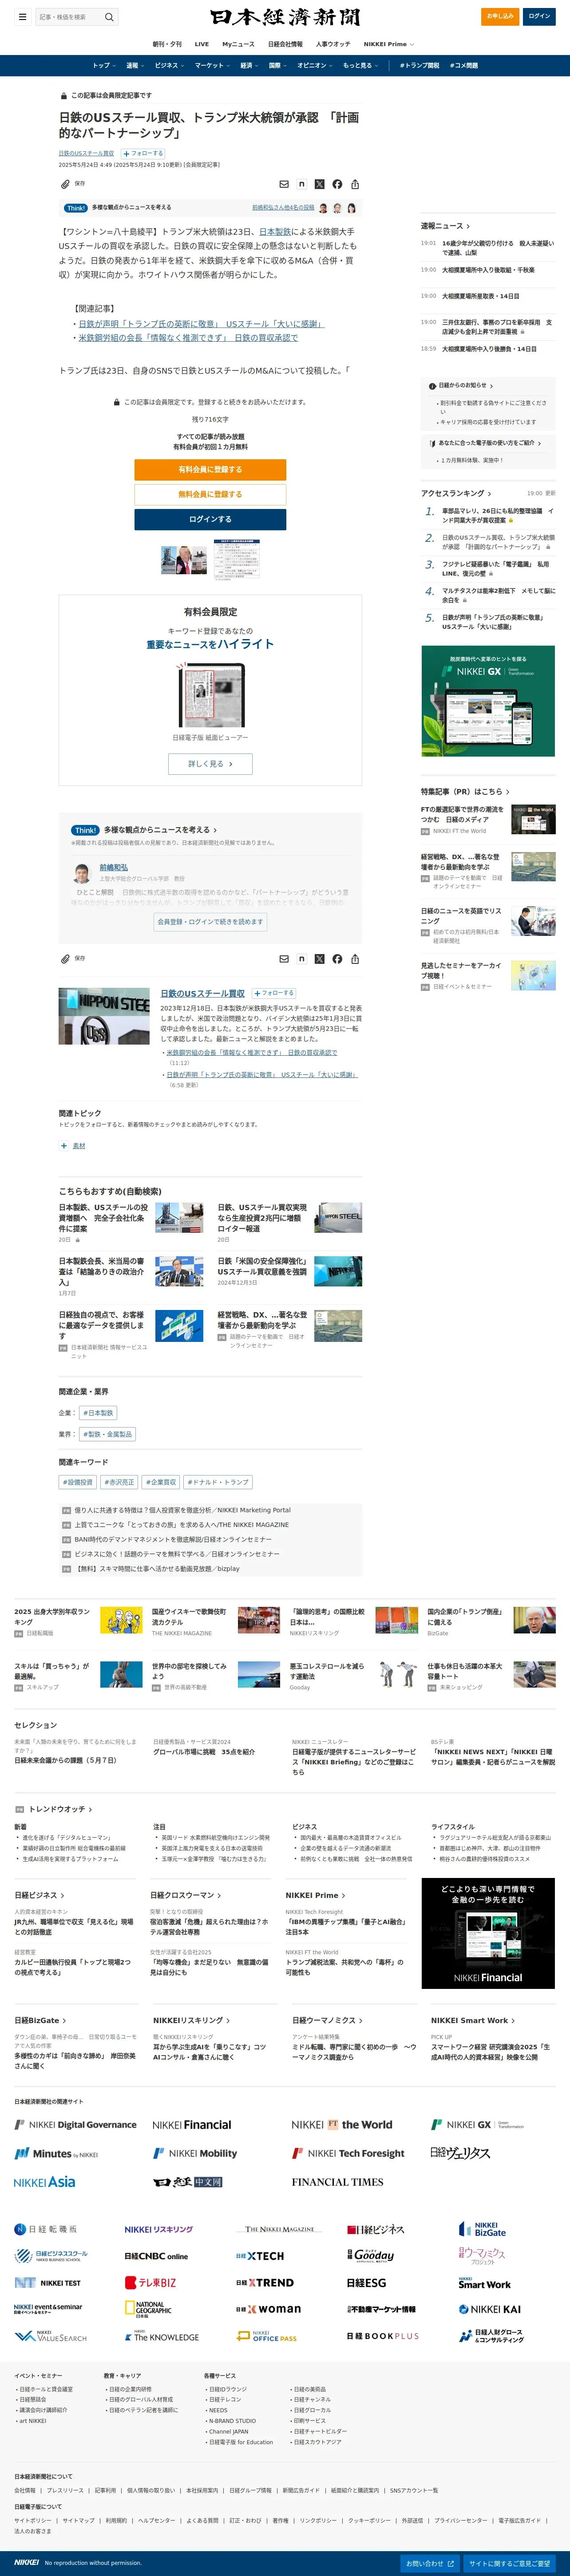Open NIKKEI Tech Foresight logo

(347, 2154)
